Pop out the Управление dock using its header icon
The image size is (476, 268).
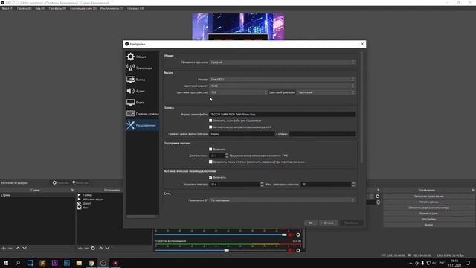473,190
